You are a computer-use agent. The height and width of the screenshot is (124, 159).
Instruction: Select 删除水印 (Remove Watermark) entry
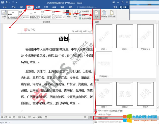[103, 118]
